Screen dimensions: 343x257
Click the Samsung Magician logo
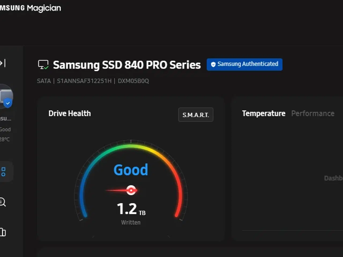[x=30, y=8]
